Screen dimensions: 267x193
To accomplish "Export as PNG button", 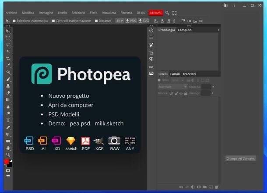I will [x=131, y=21].
